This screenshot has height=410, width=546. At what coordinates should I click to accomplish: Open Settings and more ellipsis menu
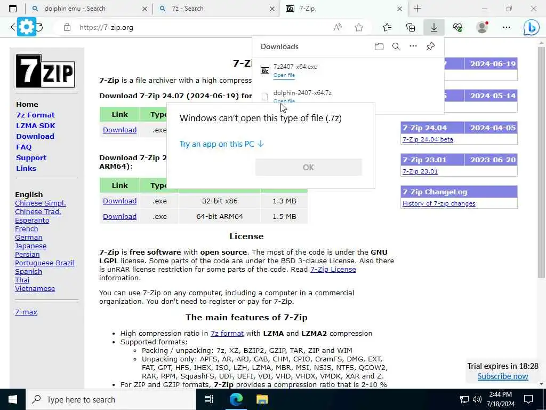(x=507, y=27)
